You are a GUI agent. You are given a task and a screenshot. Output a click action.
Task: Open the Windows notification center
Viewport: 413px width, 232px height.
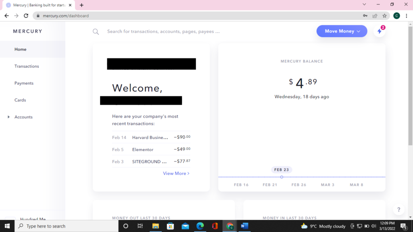(403, 226)
